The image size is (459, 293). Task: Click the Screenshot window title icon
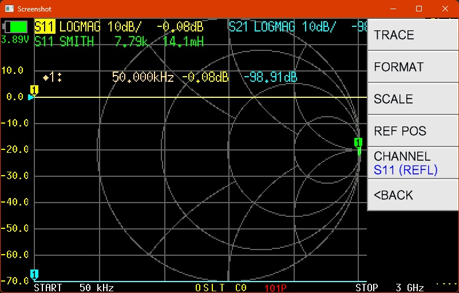8,9
